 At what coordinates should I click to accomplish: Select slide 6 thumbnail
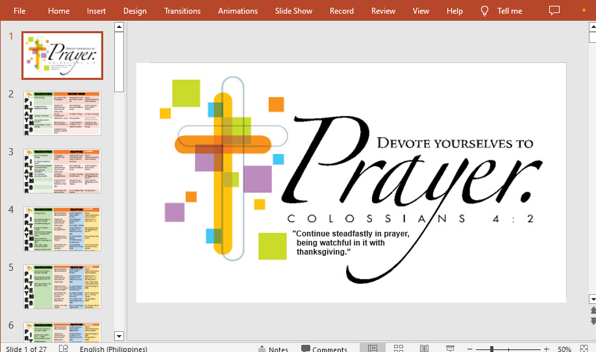[62, 331]
